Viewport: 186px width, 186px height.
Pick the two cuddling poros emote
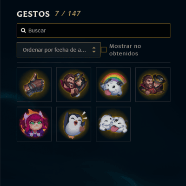coord(113,124)
